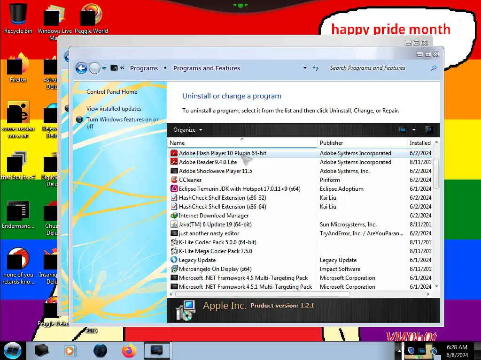Image resolution: width=481 pixels, height=360 pixels.
Task: Click the greyed Forward navigation button
Action: click(x=94, y=68)
